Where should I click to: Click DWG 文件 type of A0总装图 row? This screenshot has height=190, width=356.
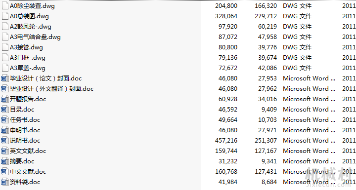297,16
